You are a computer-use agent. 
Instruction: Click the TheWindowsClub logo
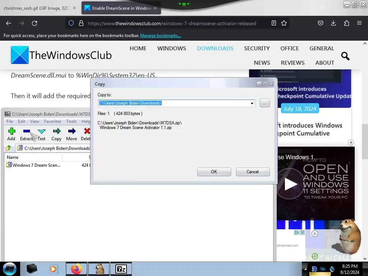pos(61,55)
